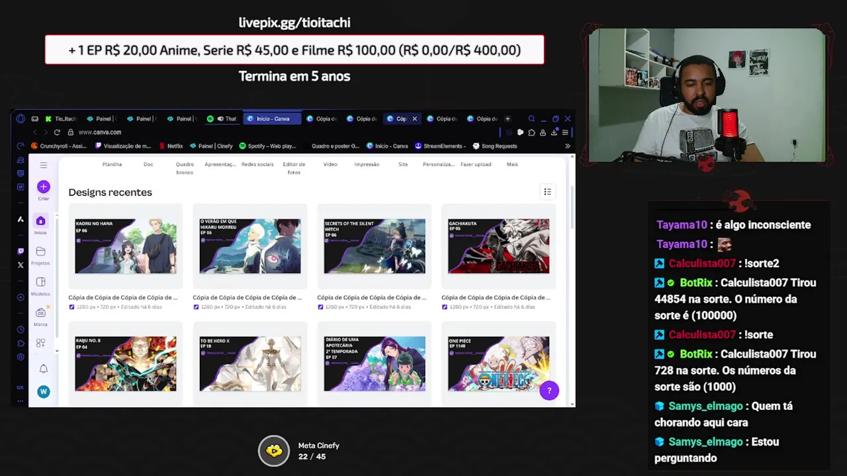Click Fazer upload option

[x=476, y=164]
